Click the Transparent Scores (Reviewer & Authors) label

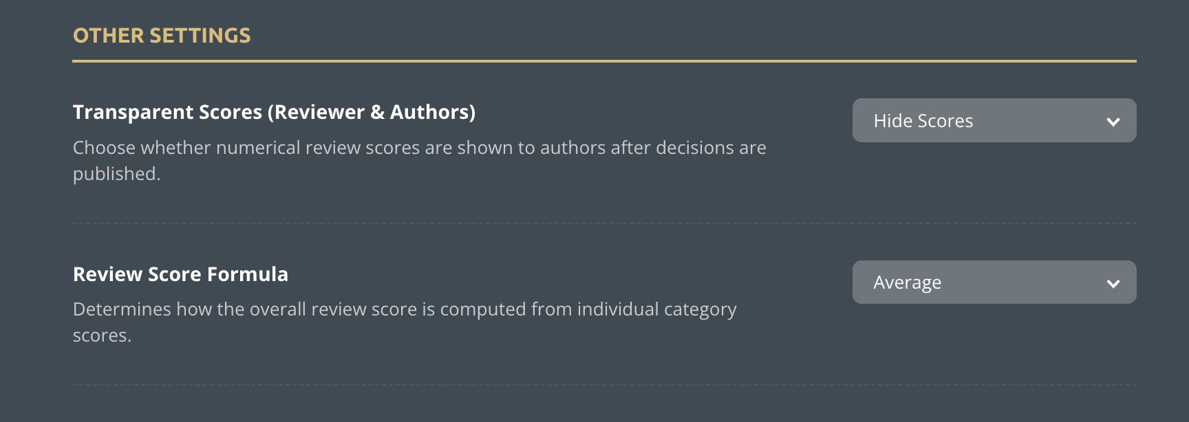tap(274, 112)
